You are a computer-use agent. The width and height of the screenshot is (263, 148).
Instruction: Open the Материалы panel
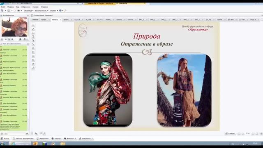click(43, 139)
